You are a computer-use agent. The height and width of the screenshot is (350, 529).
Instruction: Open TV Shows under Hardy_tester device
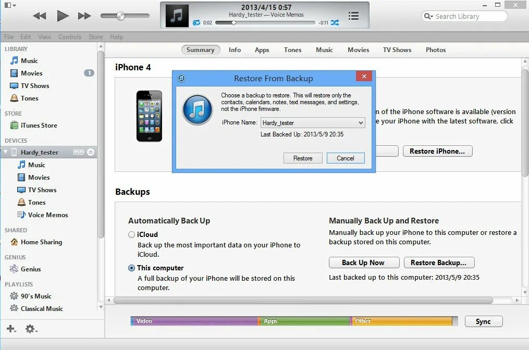click(x=49, y=190)
